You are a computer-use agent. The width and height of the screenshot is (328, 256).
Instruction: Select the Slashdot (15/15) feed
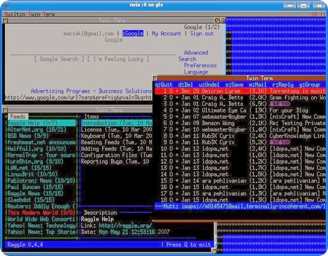click(42, 200)
